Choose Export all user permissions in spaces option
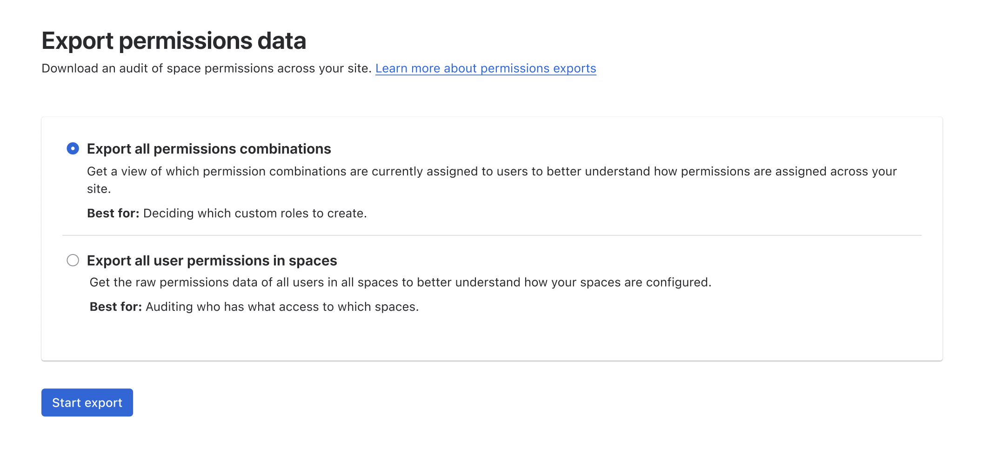Screen dimensions: 989x468 pyautogui.click(x=73, y=261)
